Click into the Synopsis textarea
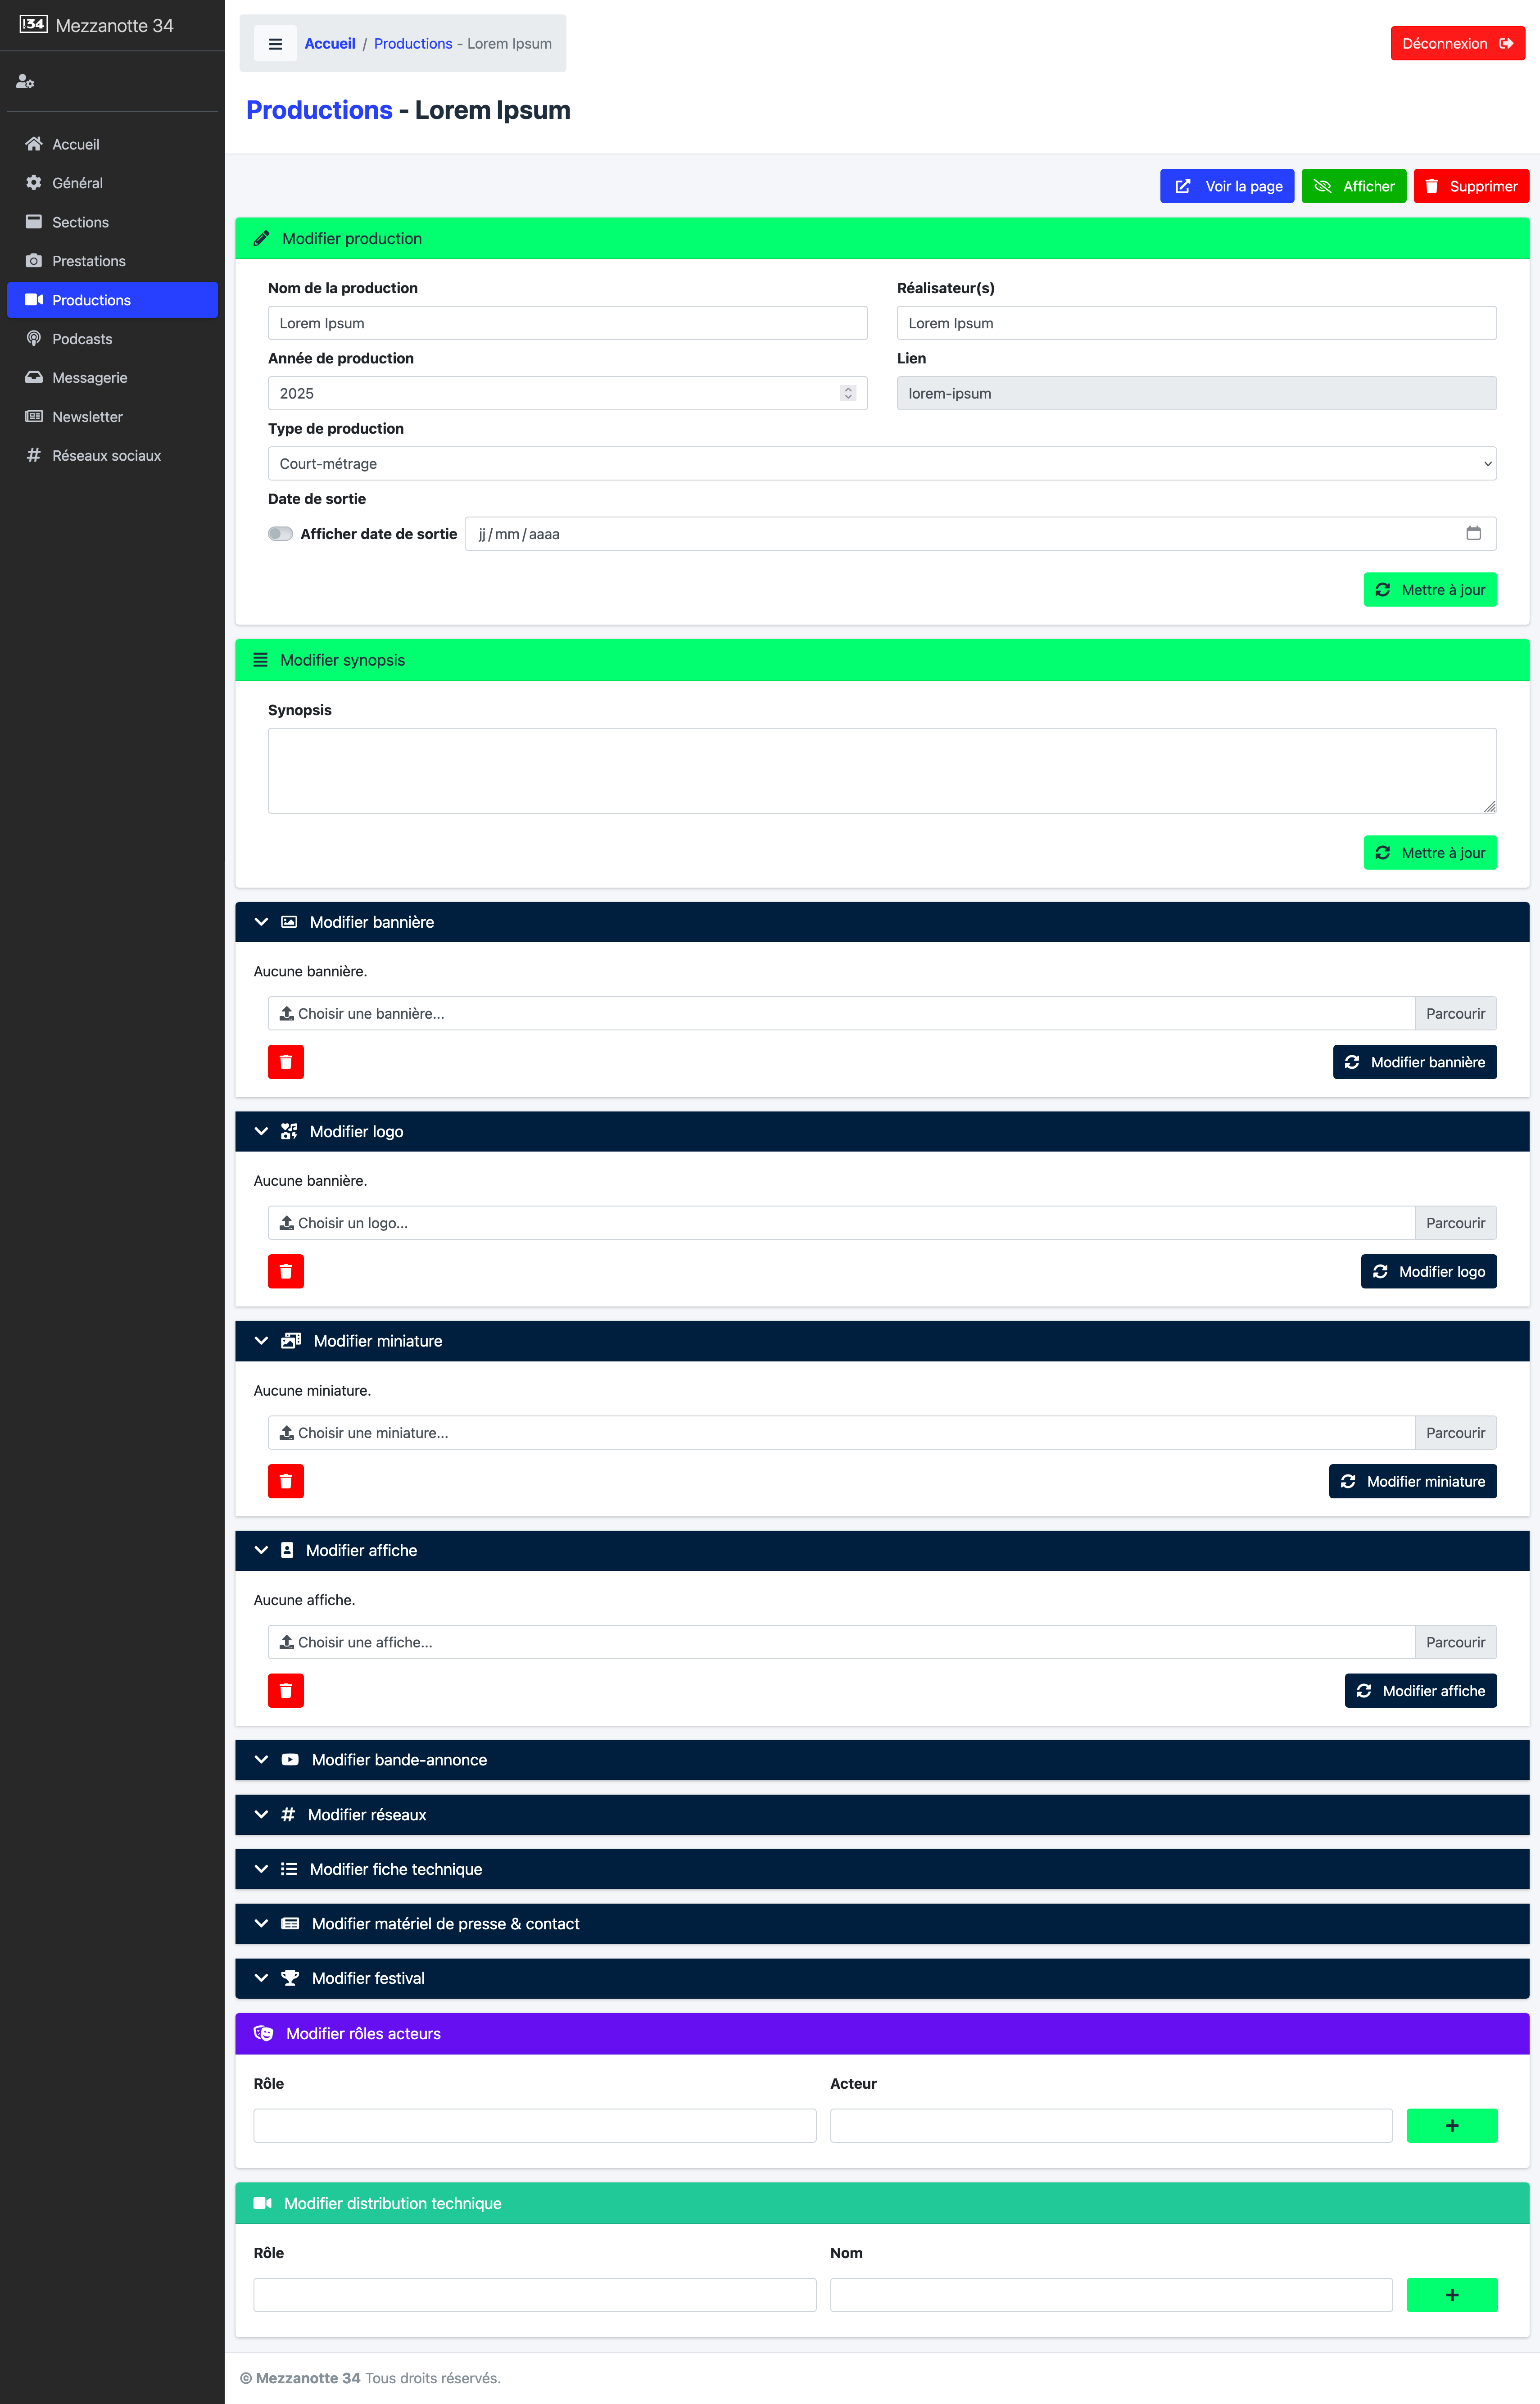1540x2404 pixels. click(881, 770)
